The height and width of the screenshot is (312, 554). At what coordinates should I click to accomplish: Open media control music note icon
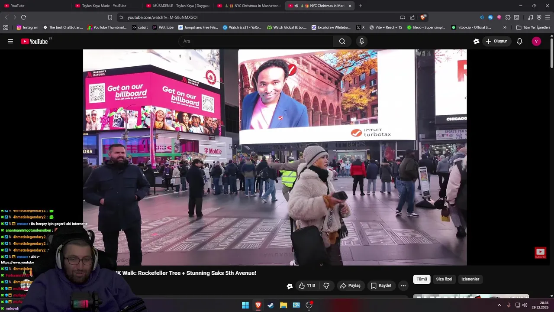pyautogui.click(x=530, y=17)
